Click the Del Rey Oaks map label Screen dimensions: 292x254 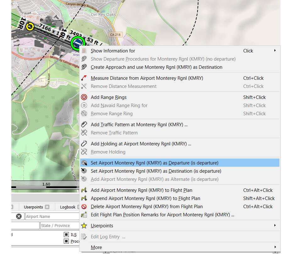click(x=103, y=14)
